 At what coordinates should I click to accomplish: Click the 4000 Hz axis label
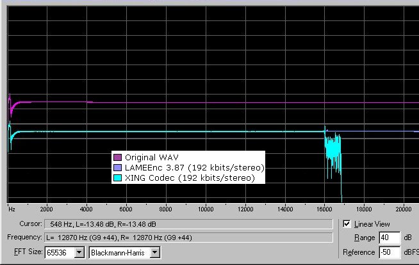(x=86, y=209)
